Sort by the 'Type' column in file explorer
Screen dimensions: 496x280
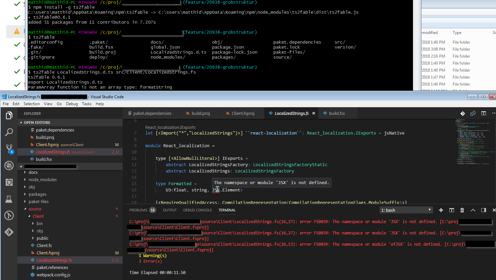click(x=457, y=33)
